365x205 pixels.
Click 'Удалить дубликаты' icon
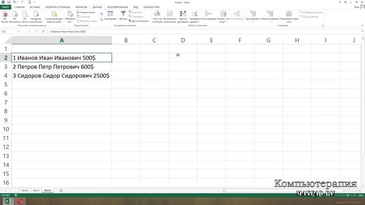point(183,17)
